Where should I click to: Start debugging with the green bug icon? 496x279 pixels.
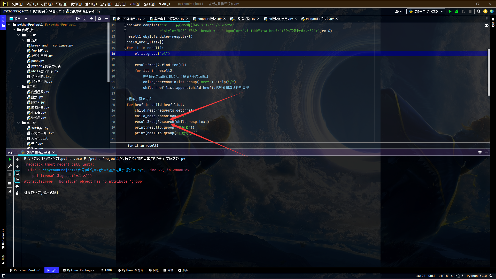[457, 11]
